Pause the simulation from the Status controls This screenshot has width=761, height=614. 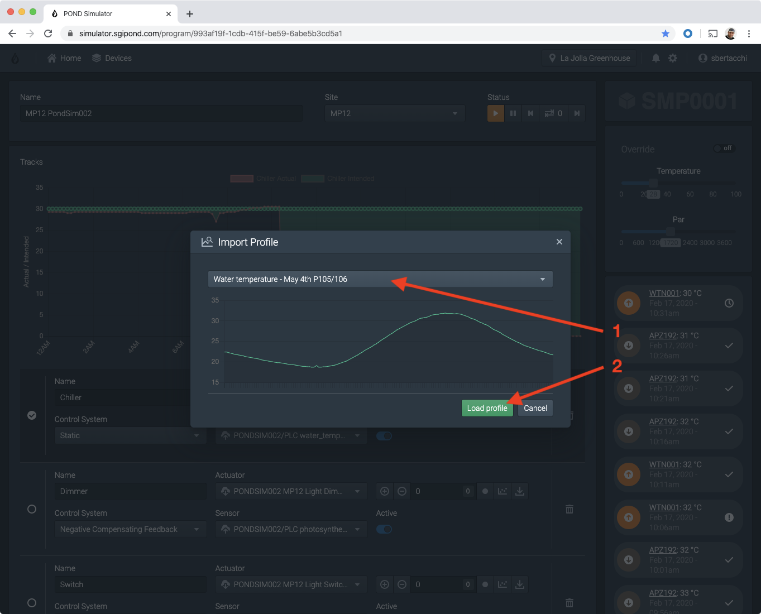coord(513,113)
